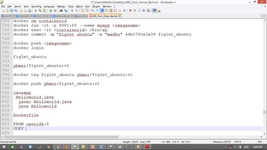
Task: Click the Copy toolbar icon
Action: coord(40,11)
